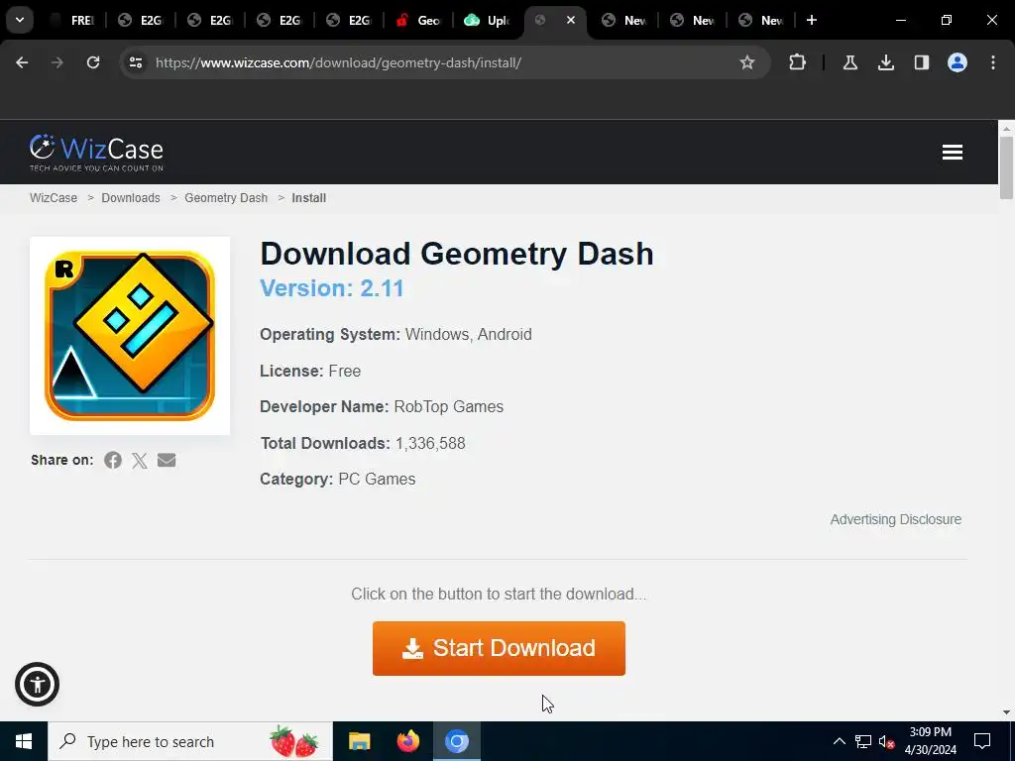
Task: Open the accessibility widget icon
Action: [x=37, y=684]
